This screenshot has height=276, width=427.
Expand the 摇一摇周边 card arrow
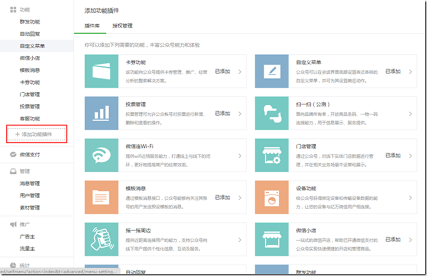pos(240,240)
